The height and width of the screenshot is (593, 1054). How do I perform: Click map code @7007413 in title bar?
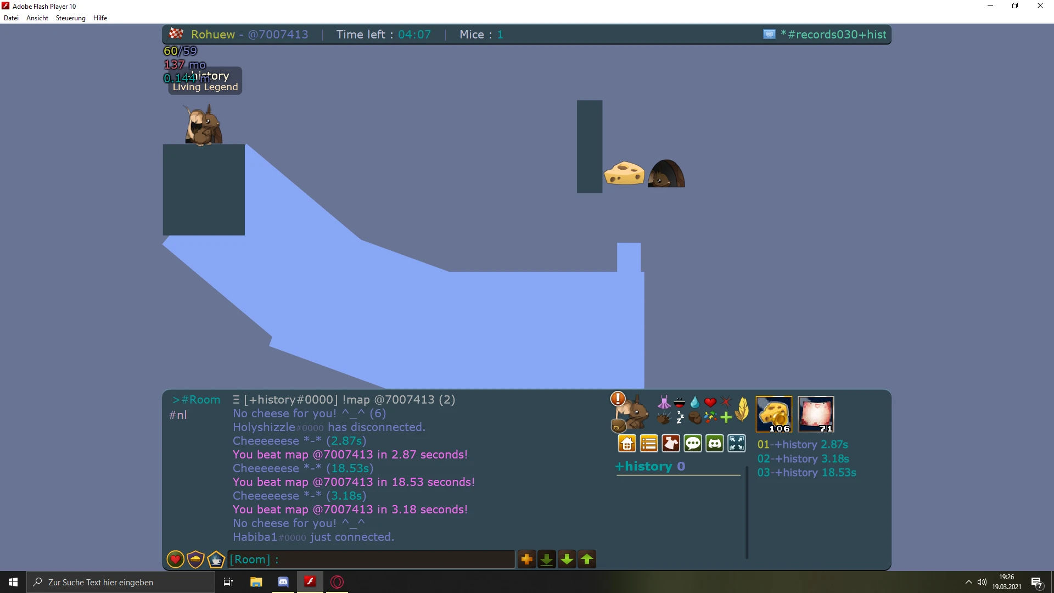click(x=278, y=35)
